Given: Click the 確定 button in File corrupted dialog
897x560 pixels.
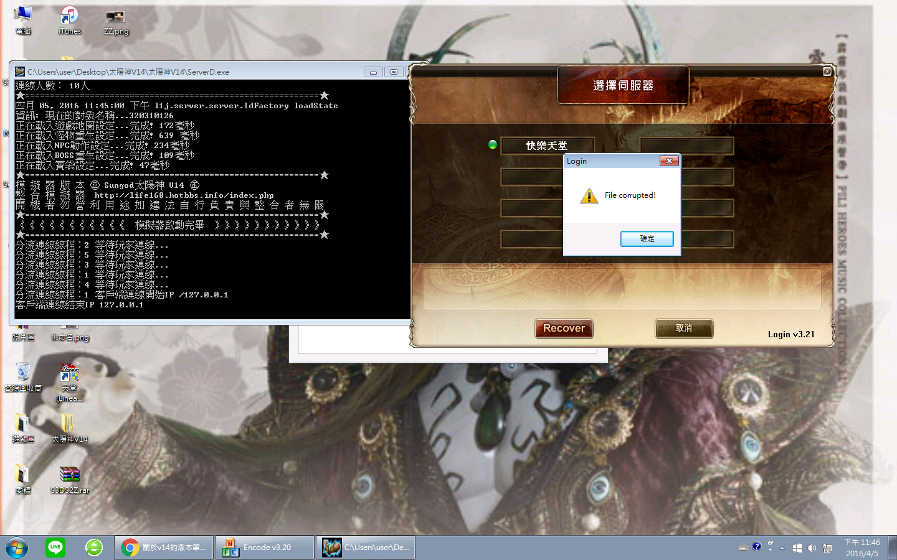Looking at the screenshot, I should pyautogui.click(x=647, y=239).
